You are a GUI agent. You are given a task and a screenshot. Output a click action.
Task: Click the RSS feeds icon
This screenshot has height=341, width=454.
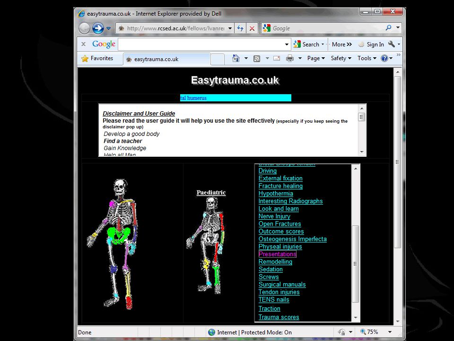click(x=256, y=59)
